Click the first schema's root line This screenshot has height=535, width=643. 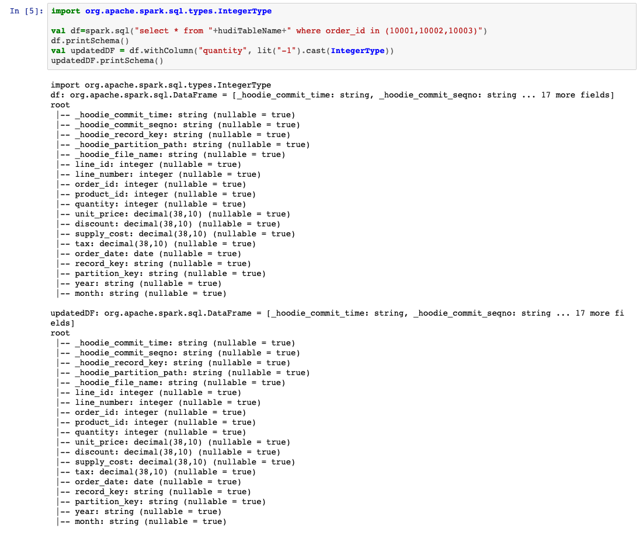61,105
